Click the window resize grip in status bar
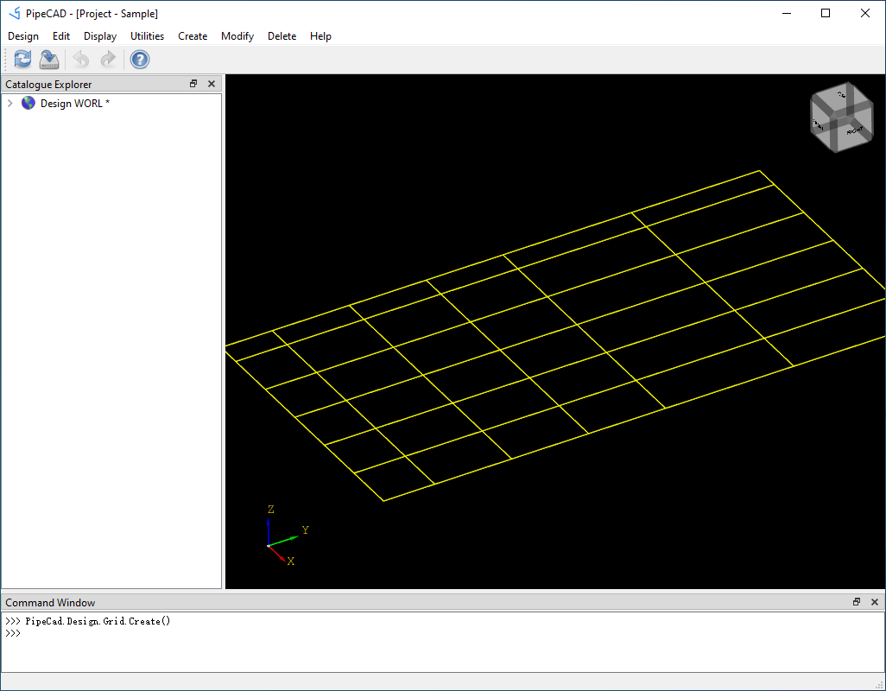This screenshot has width=886, height=691. [x=879, y=684]
